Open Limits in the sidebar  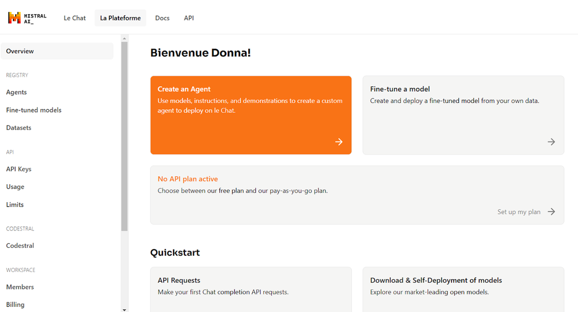15,205
